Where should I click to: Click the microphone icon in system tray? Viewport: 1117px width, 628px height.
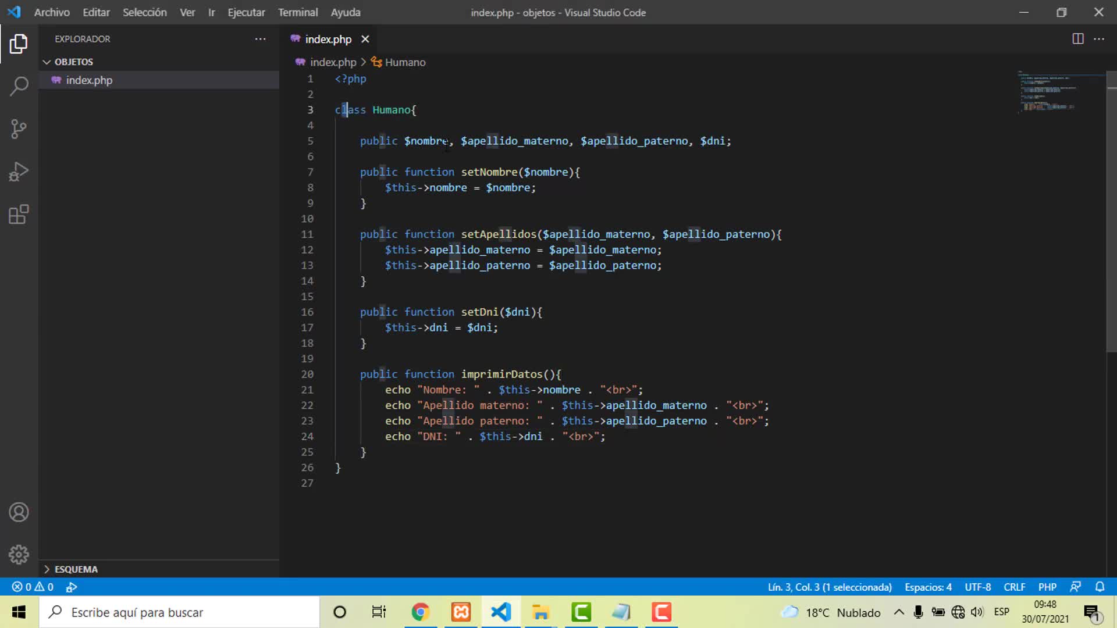(x=918, y=612)
